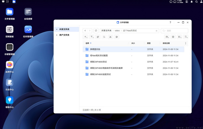Open the column options three-dot menu
Viewport: 203px width, 129px height.
(185, 43)
